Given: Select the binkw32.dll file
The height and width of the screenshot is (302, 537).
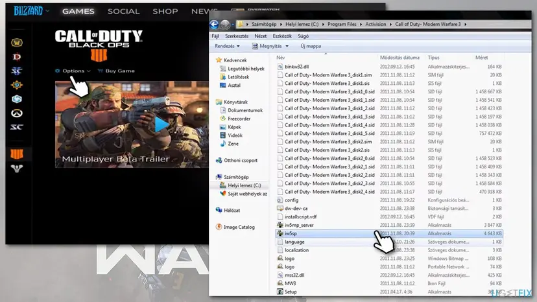Looking at the screenshot, I should (x=296, y=67).
